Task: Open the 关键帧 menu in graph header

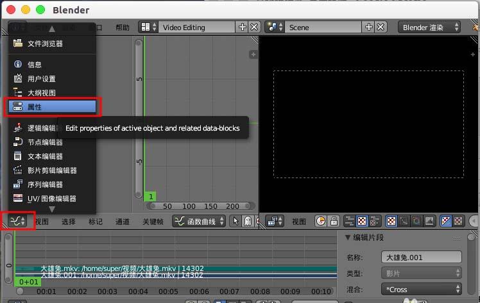Action: tap(152, 222)
